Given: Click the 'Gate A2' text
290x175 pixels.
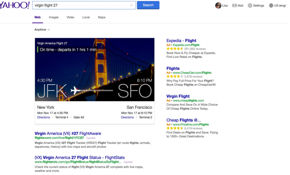Looking at the screenshot, I should 79,117.
